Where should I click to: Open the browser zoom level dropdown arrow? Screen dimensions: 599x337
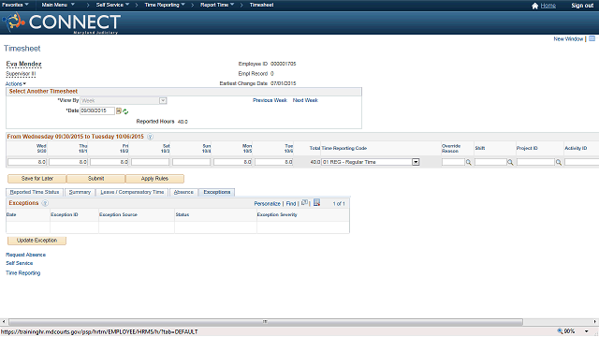click(586, 331)
